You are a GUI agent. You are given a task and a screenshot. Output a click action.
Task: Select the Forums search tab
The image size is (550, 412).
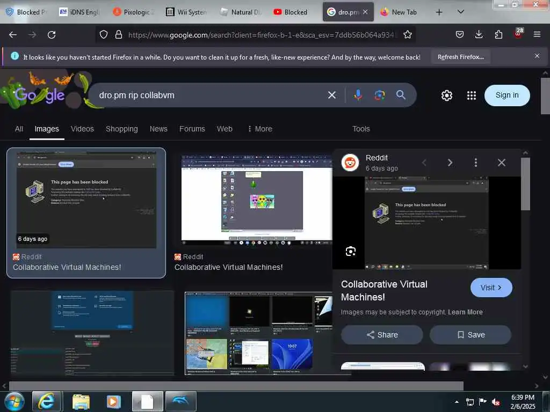click(x=192, y=129)
